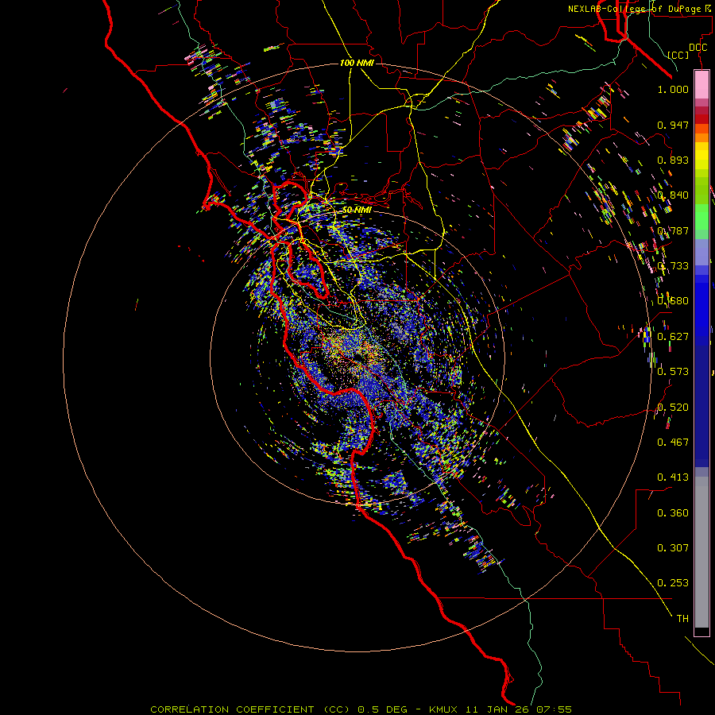Click the pink segment at color bar top
The image size is (715, 715).
point(701,85)
